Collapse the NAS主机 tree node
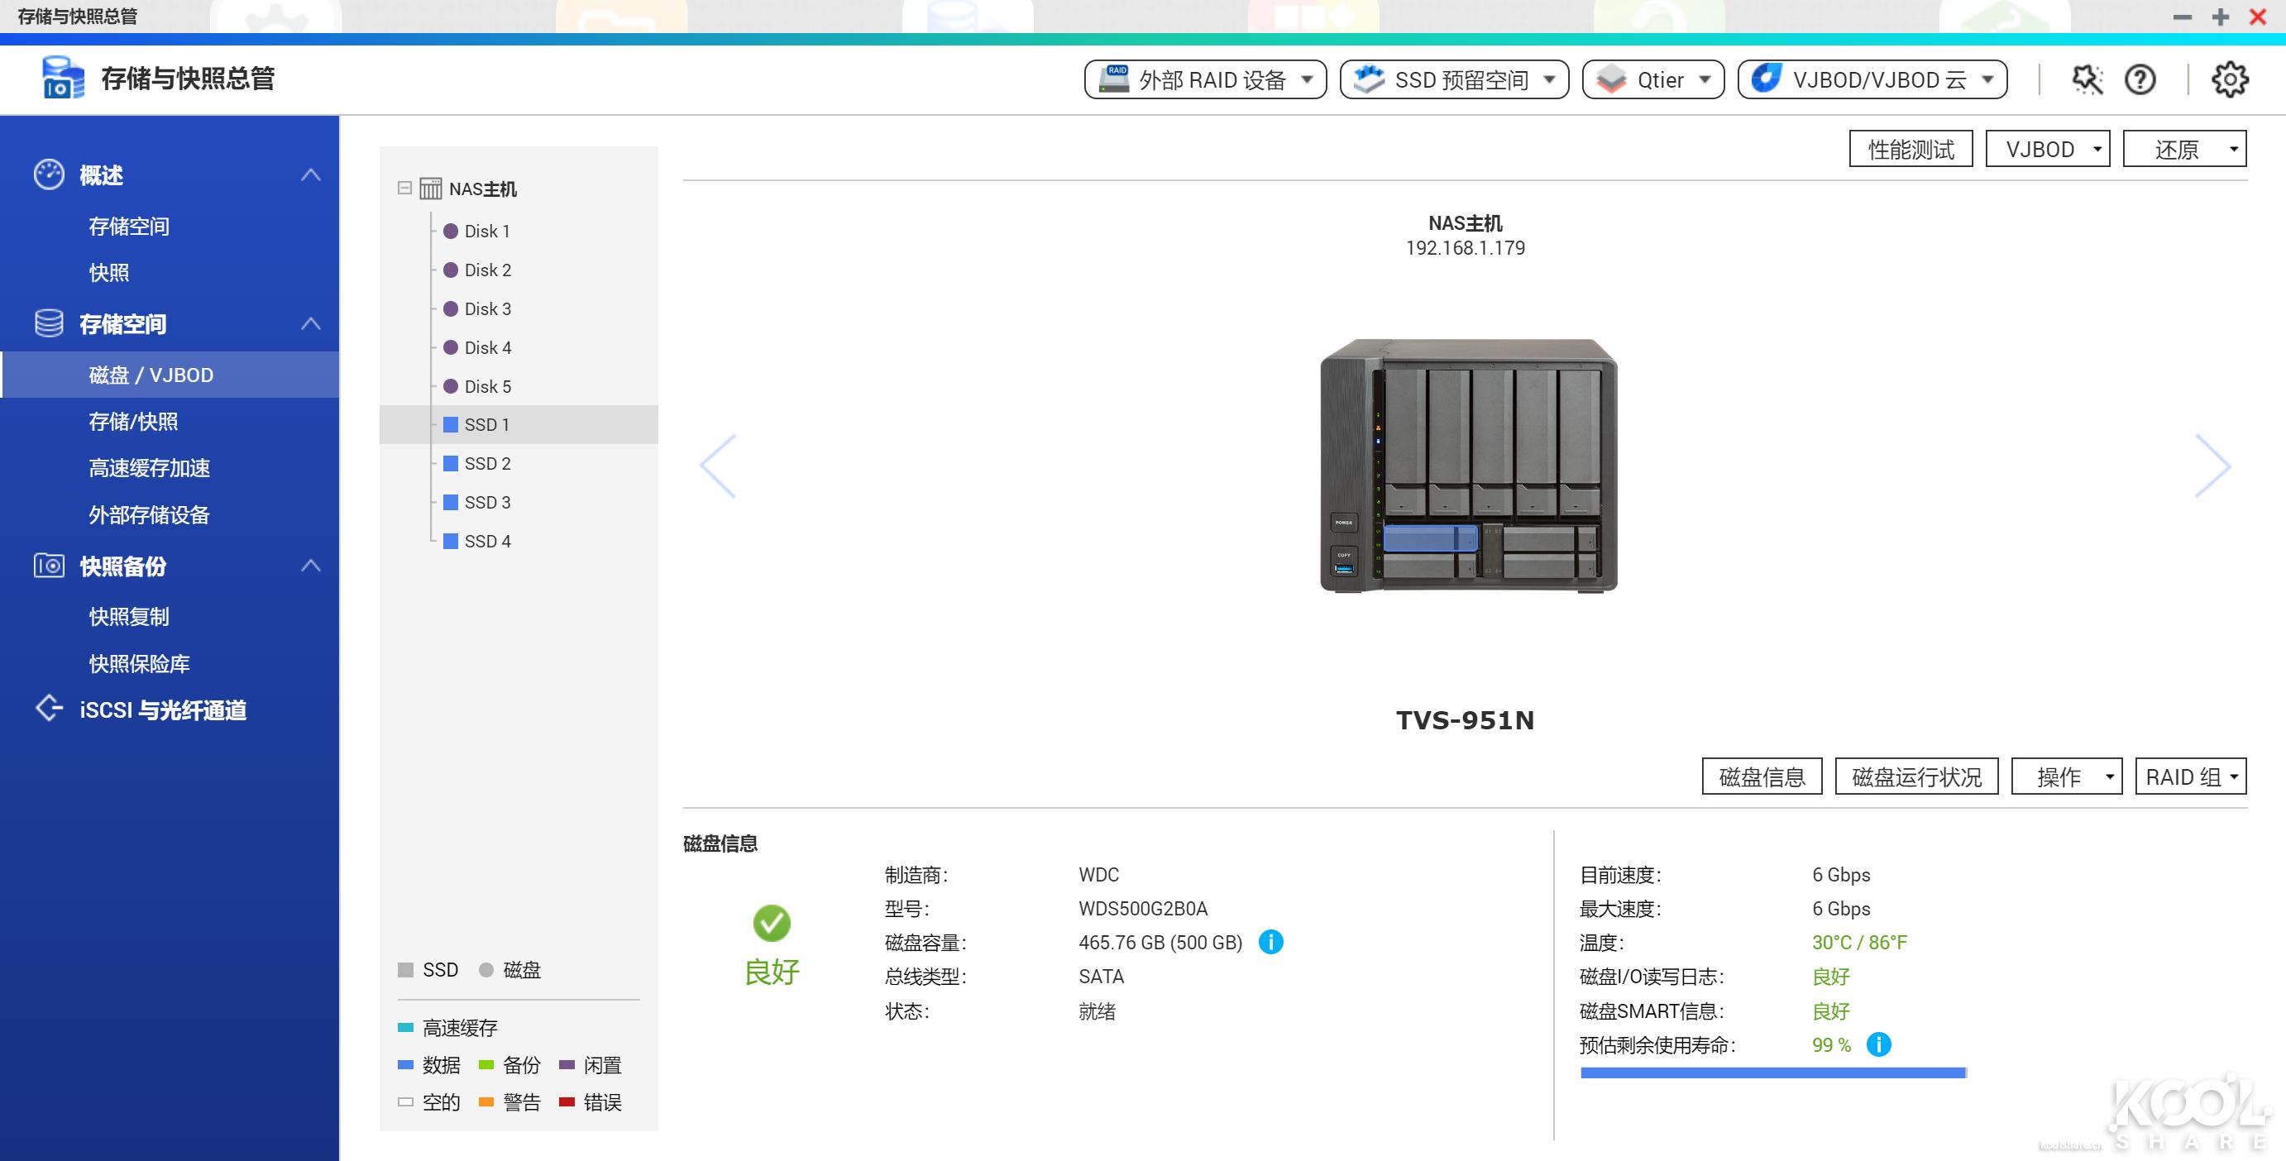The width and height of the screenshot is (2286, 1161). pyautogui.click(x=404, y=187)
